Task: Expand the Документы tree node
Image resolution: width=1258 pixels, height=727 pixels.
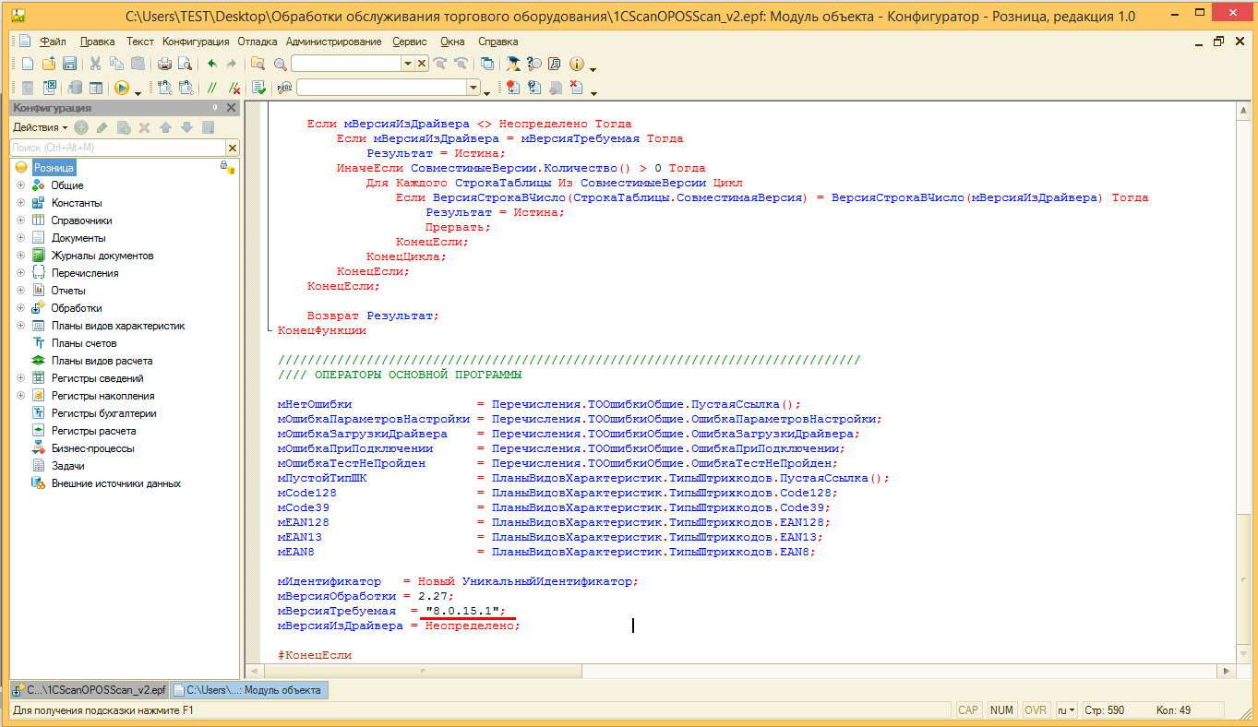Action: (x=19, y=238)
